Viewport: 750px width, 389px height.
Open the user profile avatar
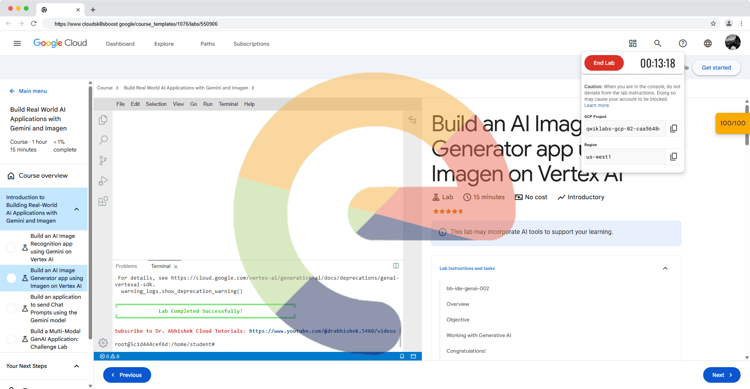(x=733, y=42)
